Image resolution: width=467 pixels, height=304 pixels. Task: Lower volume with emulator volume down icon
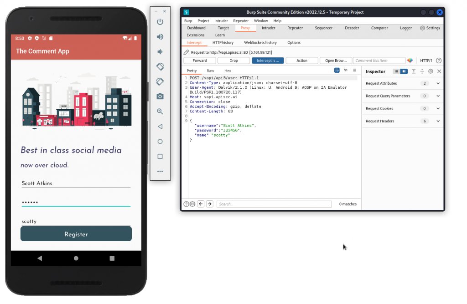coord(160,52)
